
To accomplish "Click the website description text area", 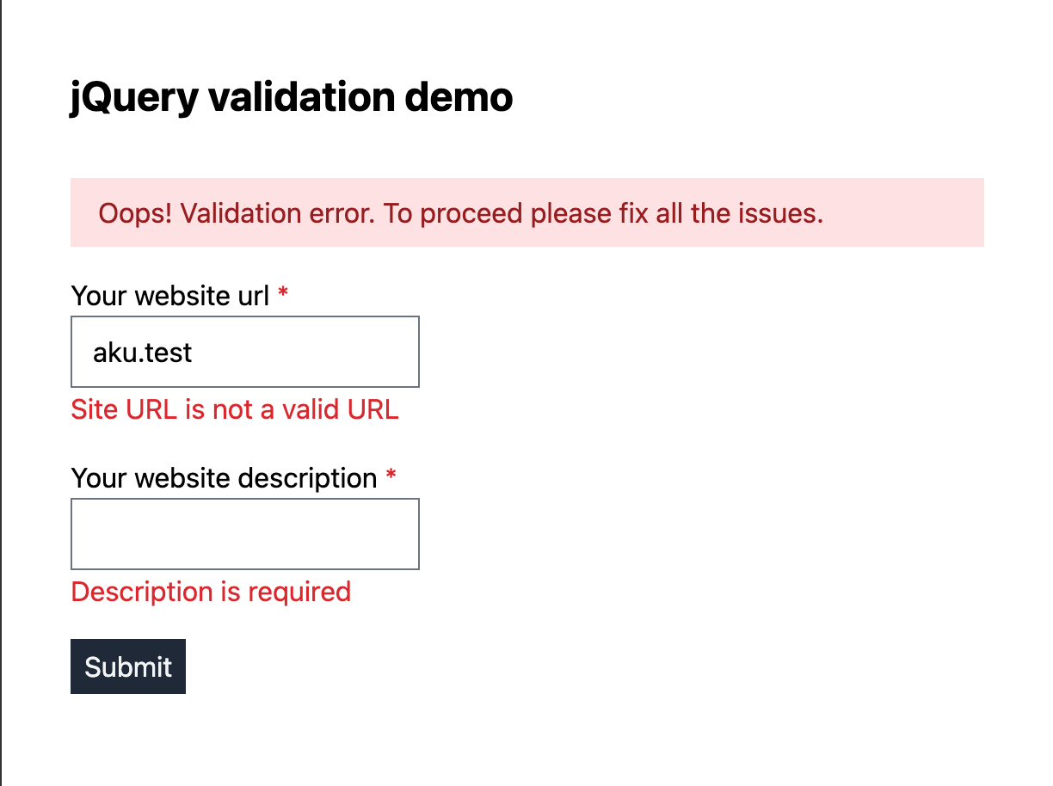I will point(244,533).
